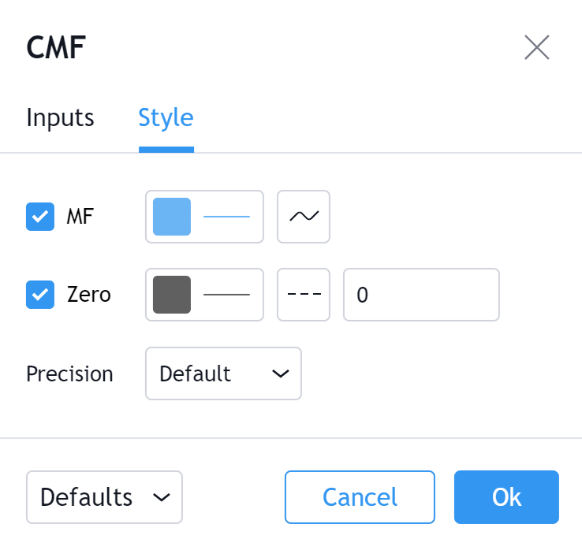The width and height of the screenshot is (582, 550).
Task: Open the MF color and line selector
Action: tap(204, 217)
